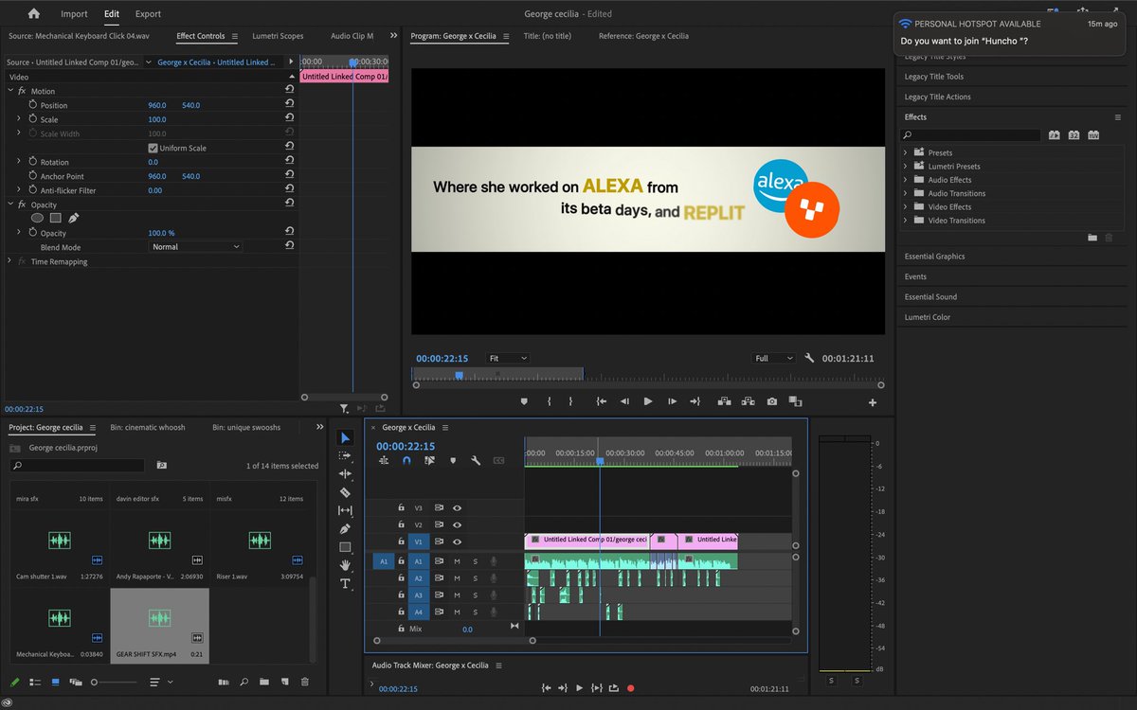
Task: Click the play button in program monitor
Action: (647, 401)
